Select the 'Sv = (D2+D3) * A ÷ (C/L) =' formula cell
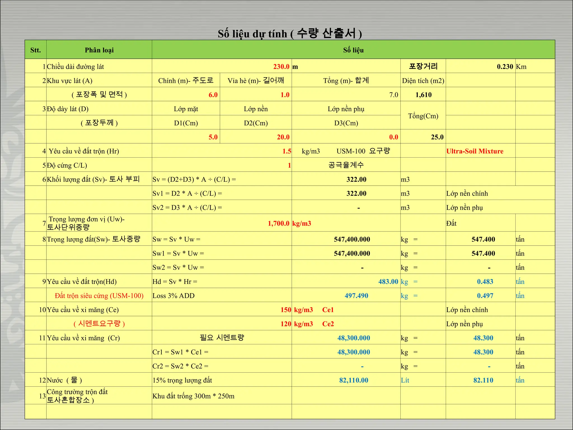The image size is (573, 430). click(x=194, y=179)
